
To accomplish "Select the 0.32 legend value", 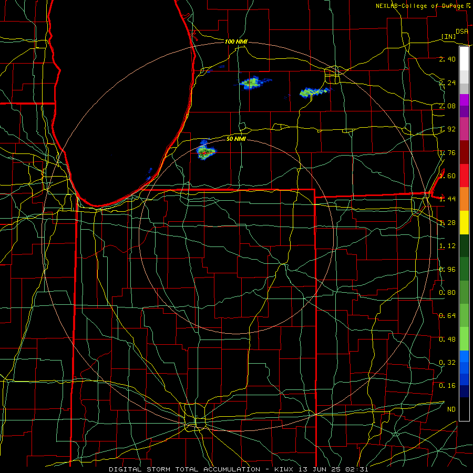I will [x=447, y=363].
